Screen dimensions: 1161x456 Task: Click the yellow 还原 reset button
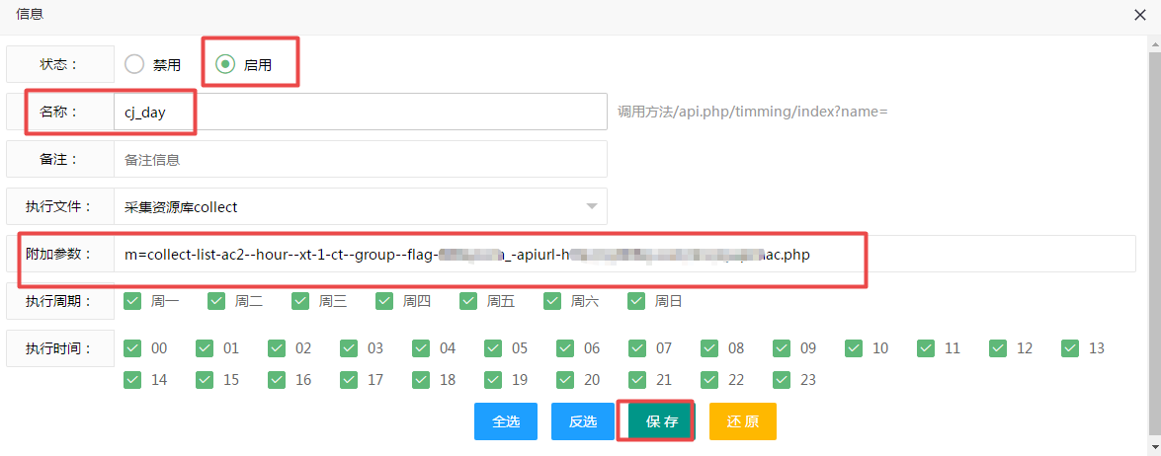click(742, 421)
